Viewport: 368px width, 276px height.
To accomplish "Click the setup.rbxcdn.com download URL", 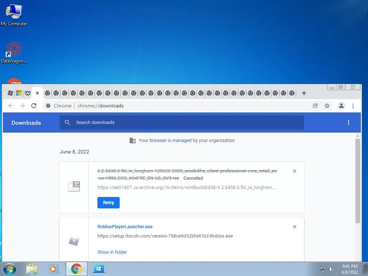I will (165, 236).
